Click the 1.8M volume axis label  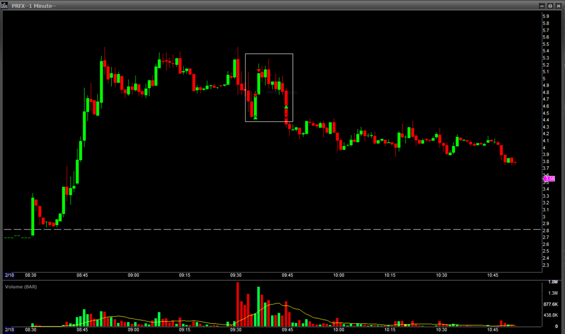point(553,282)
